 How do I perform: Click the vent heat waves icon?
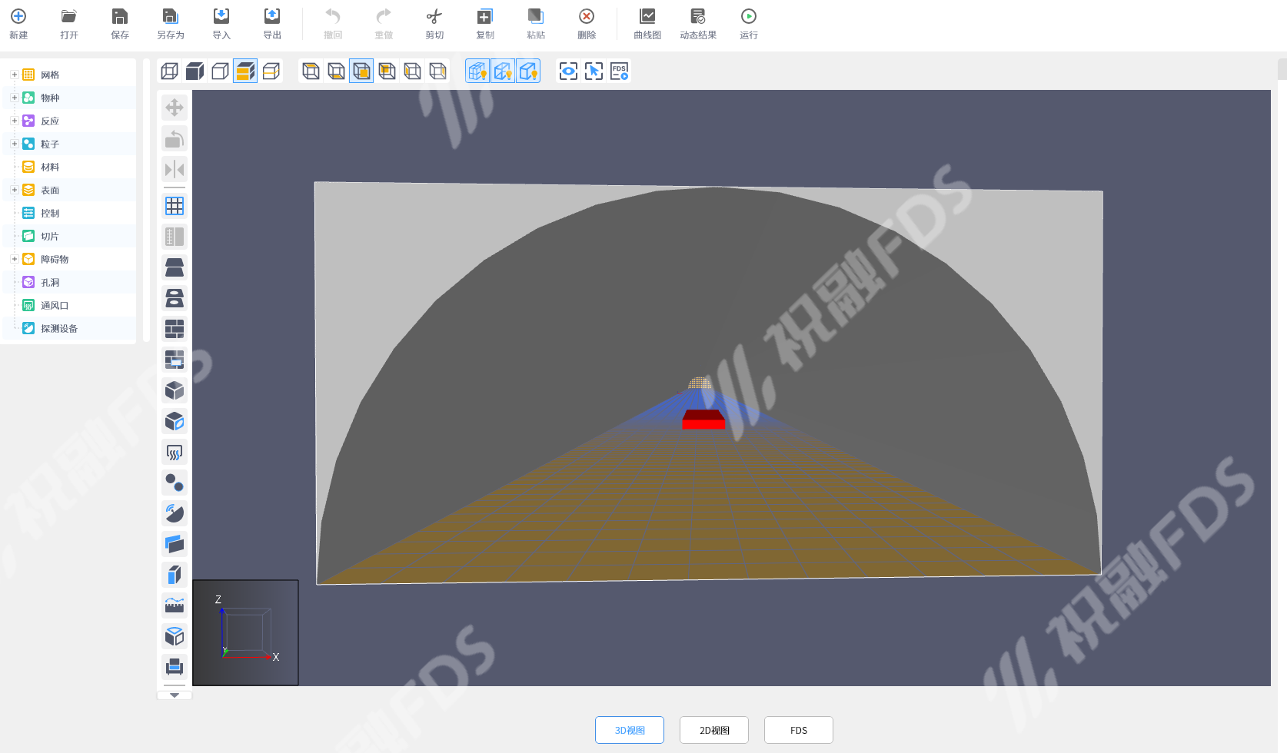coord(175,452)
